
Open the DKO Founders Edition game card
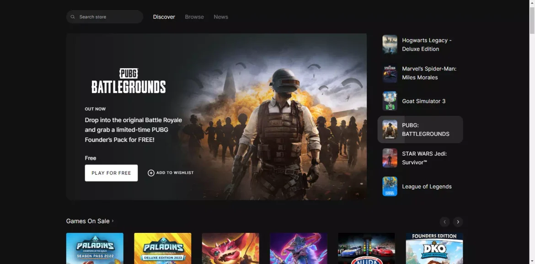tap(434, 248)
